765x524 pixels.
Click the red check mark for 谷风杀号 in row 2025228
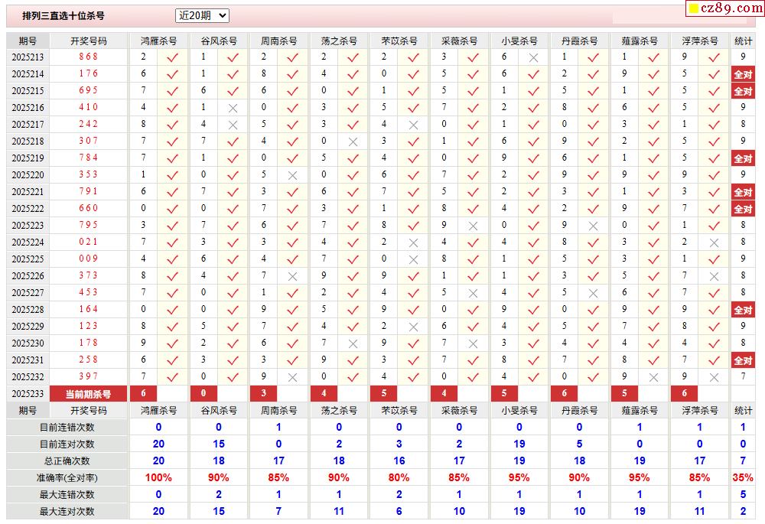coord(233,310)
